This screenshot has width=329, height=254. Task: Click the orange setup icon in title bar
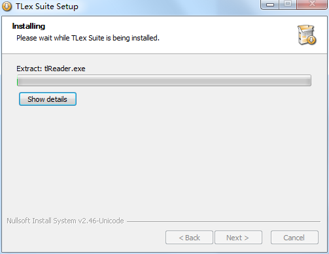(7, 7)
